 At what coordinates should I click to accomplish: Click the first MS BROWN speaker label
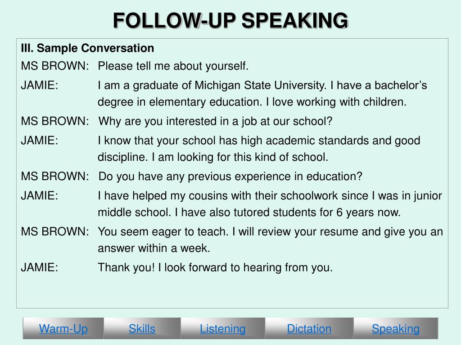click(x=54, y=66)
